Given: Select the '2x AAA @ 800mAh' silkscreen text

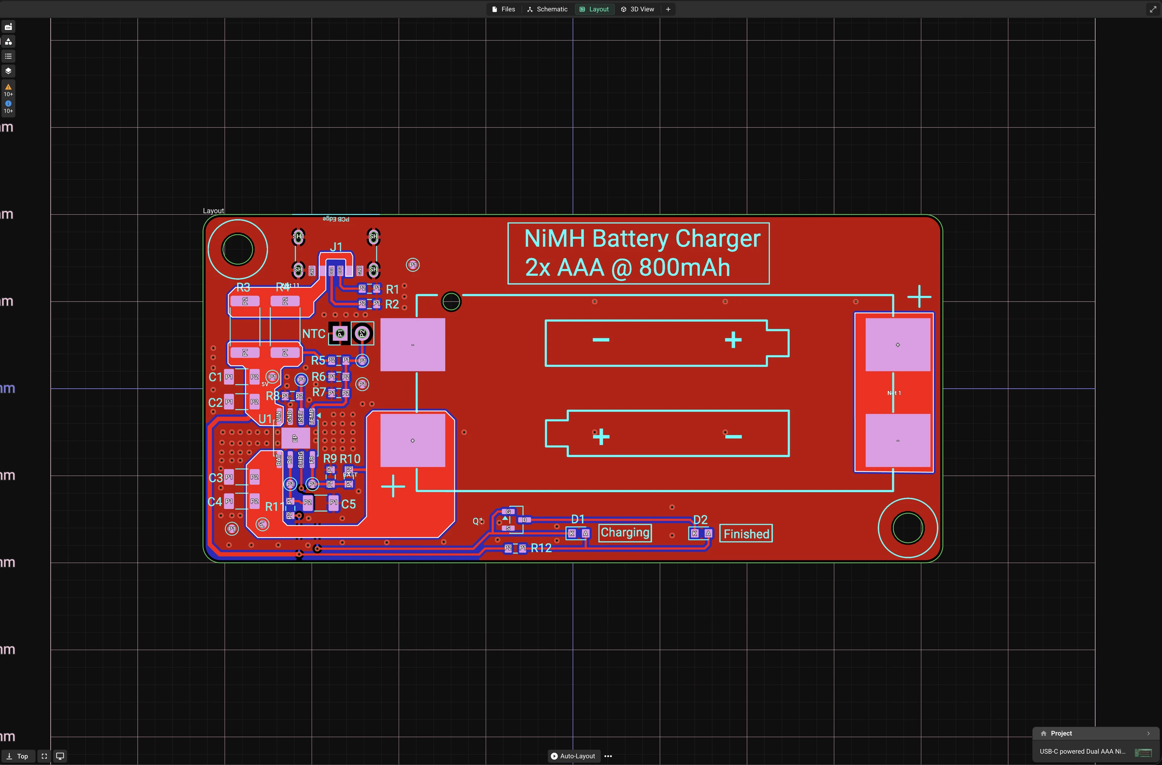Looking at the screenshot, I should point(627,268).
